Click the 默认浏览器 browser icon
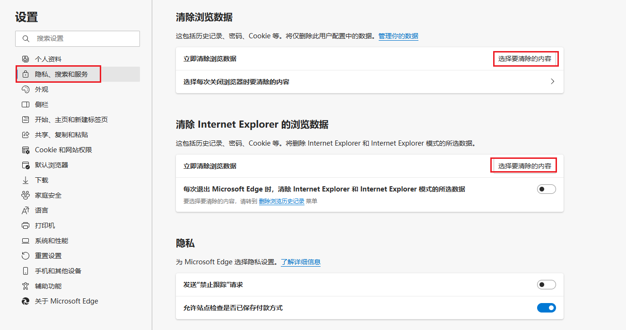Image resolution: width=626 pixels, height=330 pixels. point(26,165)
